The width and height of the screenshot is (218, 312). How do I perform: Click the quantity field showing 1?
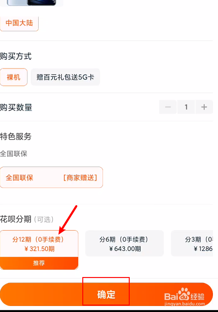pyautogui.click(x=186, y=107)
